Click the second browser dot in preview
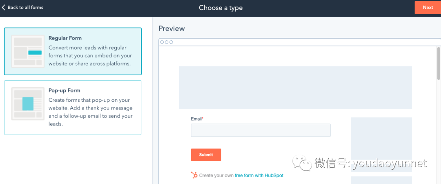 tap(167, 42)
